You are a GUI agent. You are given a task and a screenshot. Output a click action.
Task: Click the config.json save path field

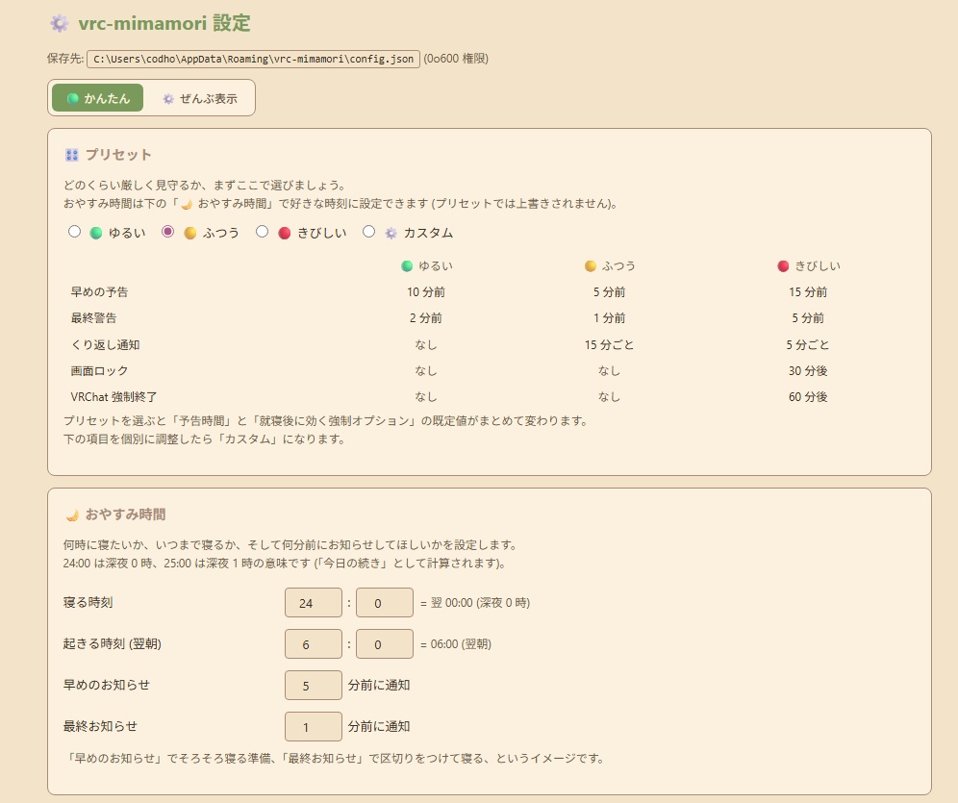point(251,59)
